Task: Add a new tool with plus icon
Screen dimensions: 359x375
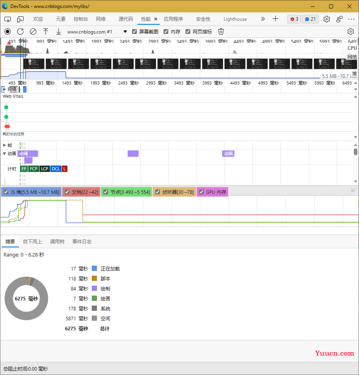Action: (x=276, y=19)
